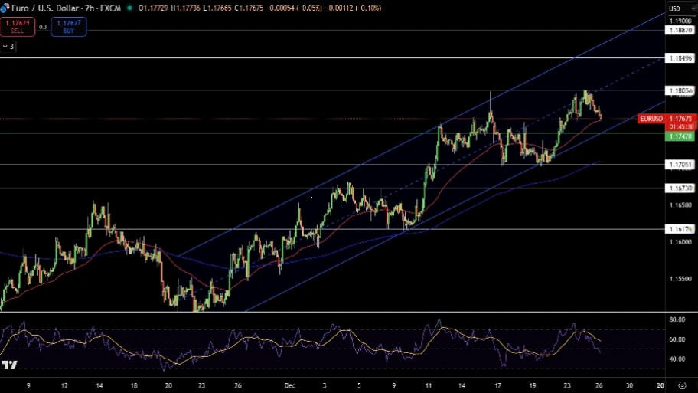Image resolution: width=698 pixels, height=393 pixels.
Task: Expand the collapsed indicators legend showing 3
Action: point(8,46)
